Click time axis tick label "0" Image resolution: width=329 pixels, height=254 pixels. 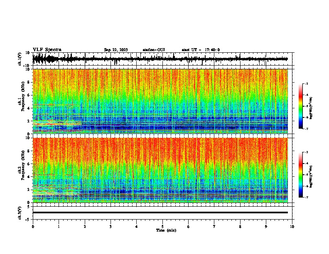pyautogui.click(x=33, y=227)
